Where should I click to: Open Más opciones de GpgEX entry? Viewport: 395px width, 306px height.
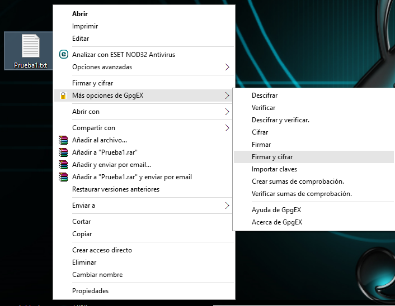[144, 95]
